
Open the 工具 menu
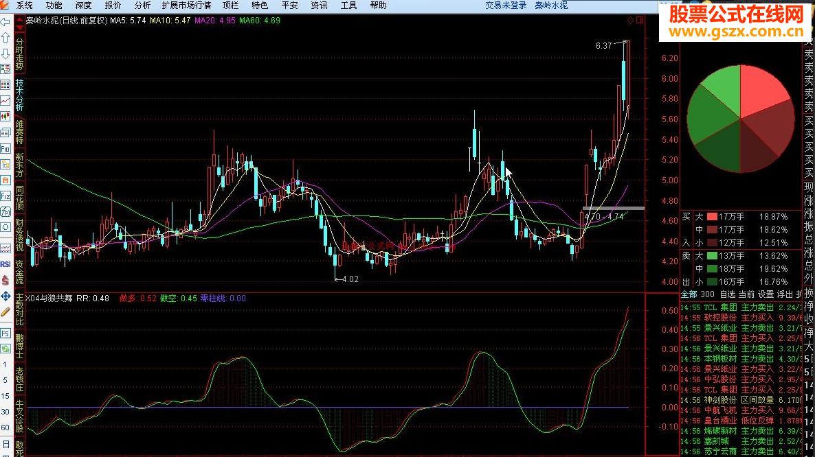coord(349,5)
